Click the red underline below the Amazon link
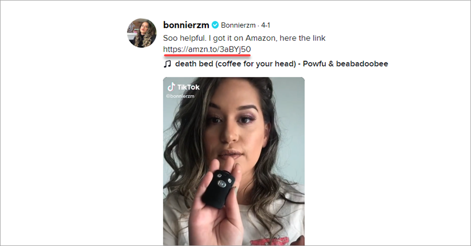This screenshot has width=471, height=246. click(x=207, y=55)
